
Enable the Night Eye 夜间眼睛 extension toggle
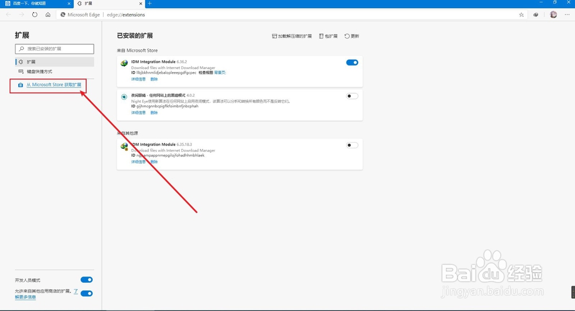(x=352, y=96)
